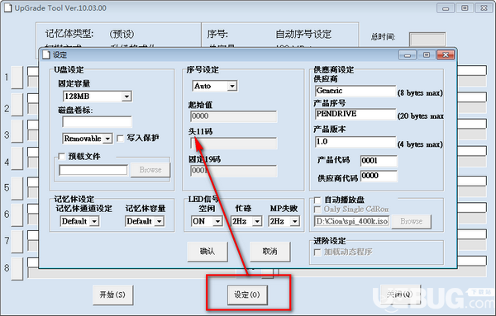The height and width of the screenshot is (316, 496).
Task: Click the 磁盘卷标 input field
Action: click(x=97, y=121)
